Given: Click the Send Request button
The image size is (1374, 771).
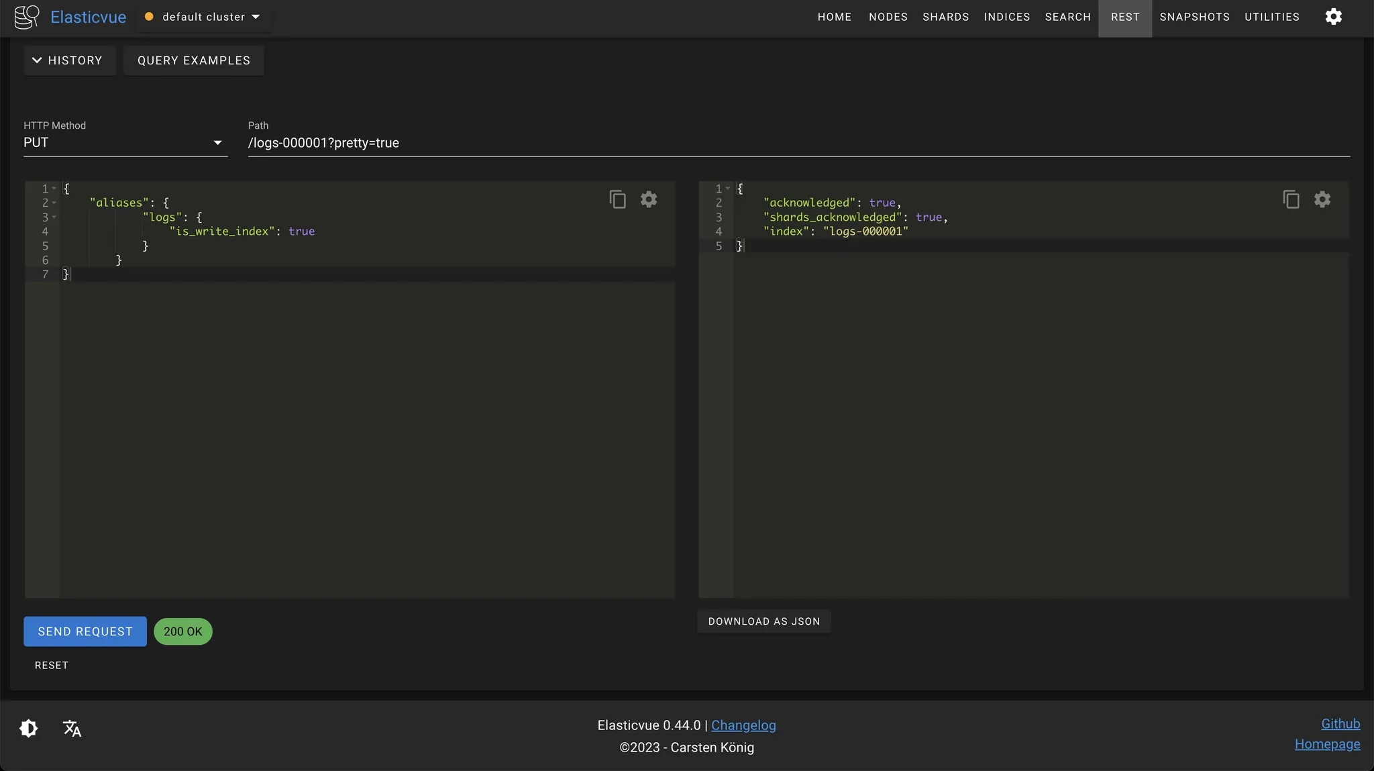Looking at the screenshot, I should point(85,631).
